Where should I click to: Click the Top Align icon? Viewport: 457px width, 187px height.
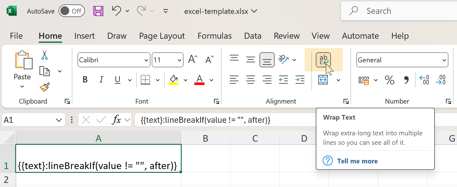point(234,58)
